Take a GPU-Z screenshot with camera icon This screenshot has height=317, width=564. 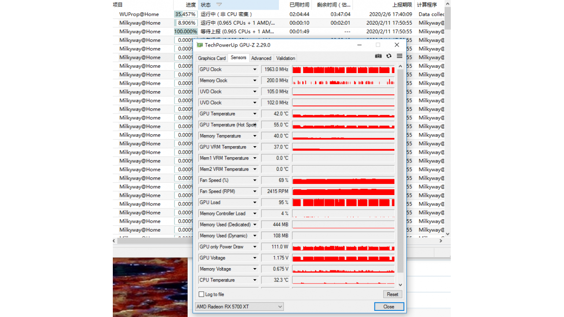[378, 56]
